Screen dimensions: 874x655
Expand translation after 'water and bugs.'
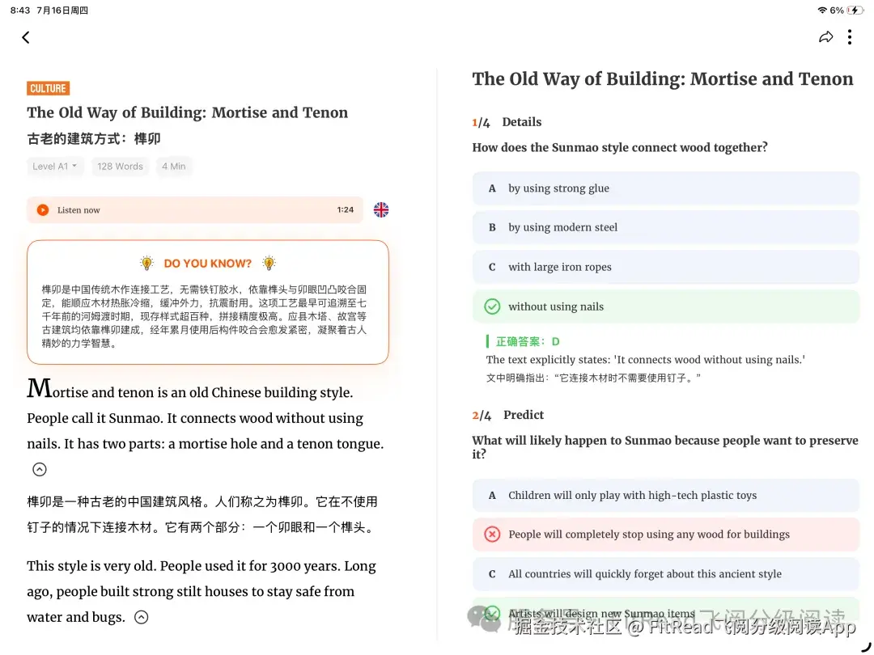[142, 617]
